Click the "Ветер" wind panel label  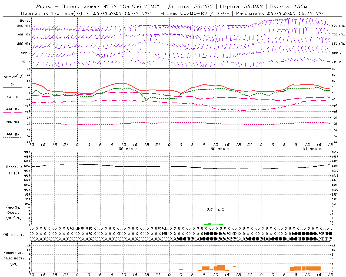(x=25, y=21)
